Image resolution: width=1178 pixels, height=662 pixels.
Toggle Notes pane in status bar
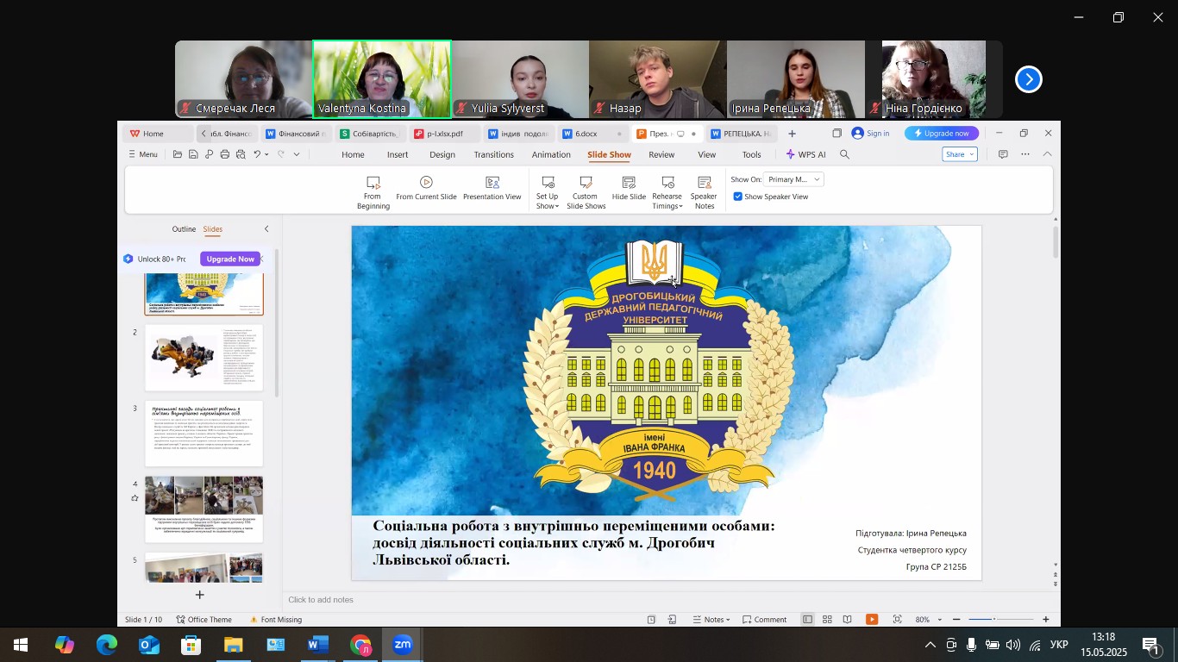(x=712, y=619)
